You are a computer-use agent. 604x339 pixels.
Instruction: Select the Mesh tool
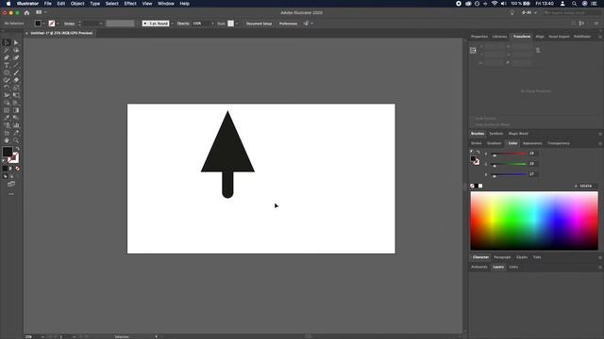point(7,110)
